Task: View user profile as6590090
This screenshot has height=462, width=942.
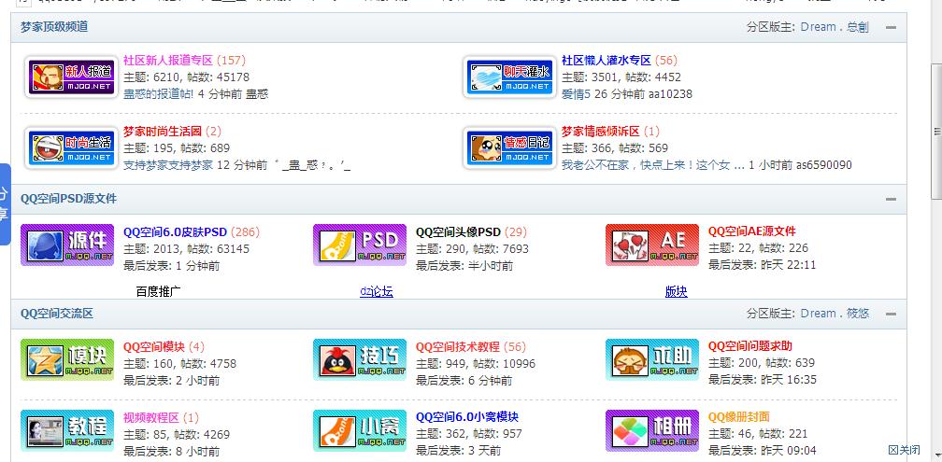Action: pyautogui.click(x=824, y=165)
